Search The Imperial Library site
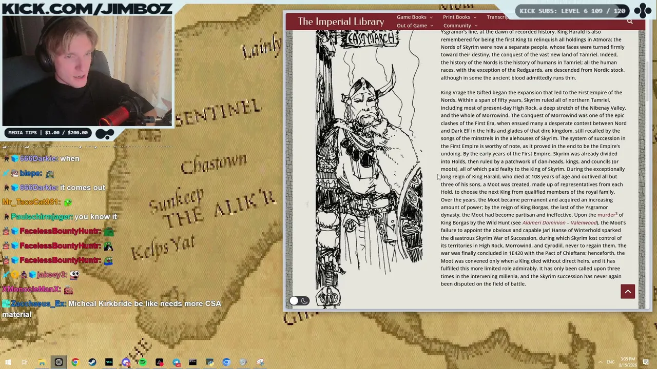 630,22
